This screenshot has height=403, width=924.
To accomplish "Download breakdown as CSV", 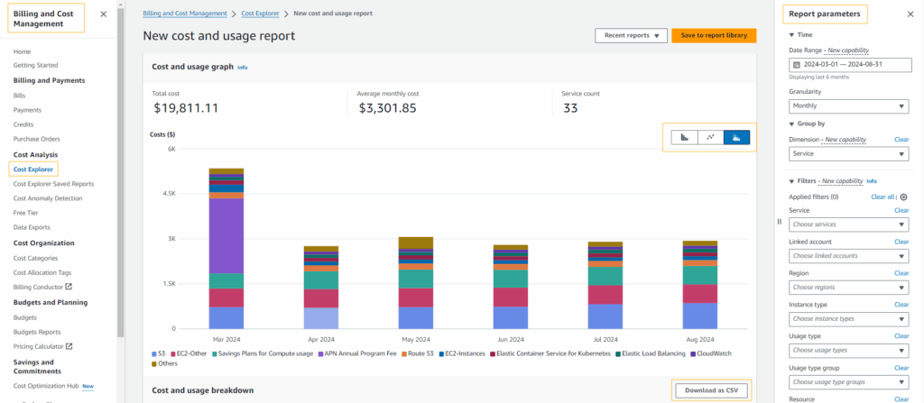I will 711,390.
